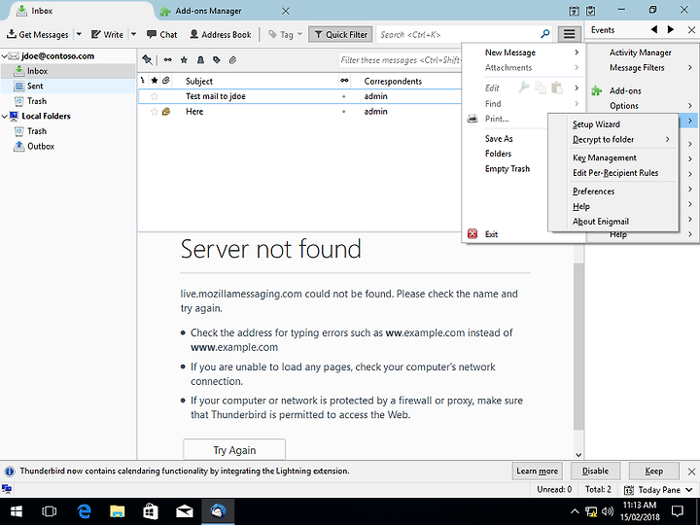Toggle contacts filter icon
This screenshot has height=525, width=700.
click(x=200, y=60)
